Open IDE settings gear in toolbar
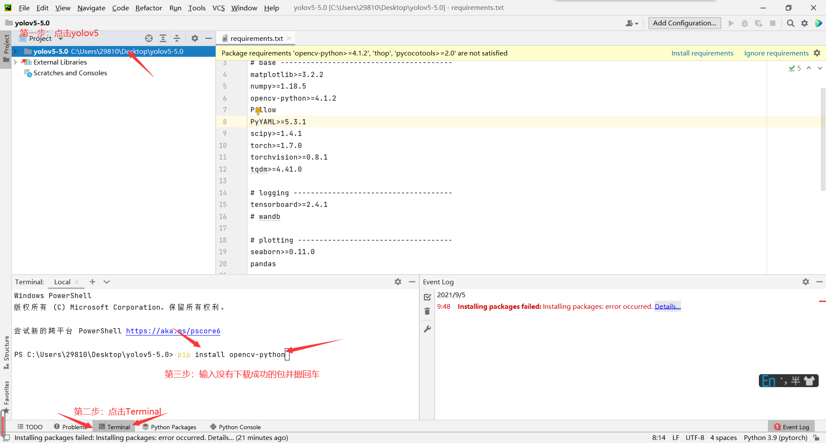 (x=804, y=23)
